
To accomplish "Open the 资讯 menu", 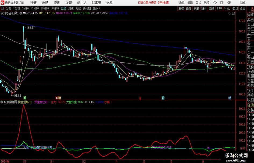I will [x=57, y=3].
